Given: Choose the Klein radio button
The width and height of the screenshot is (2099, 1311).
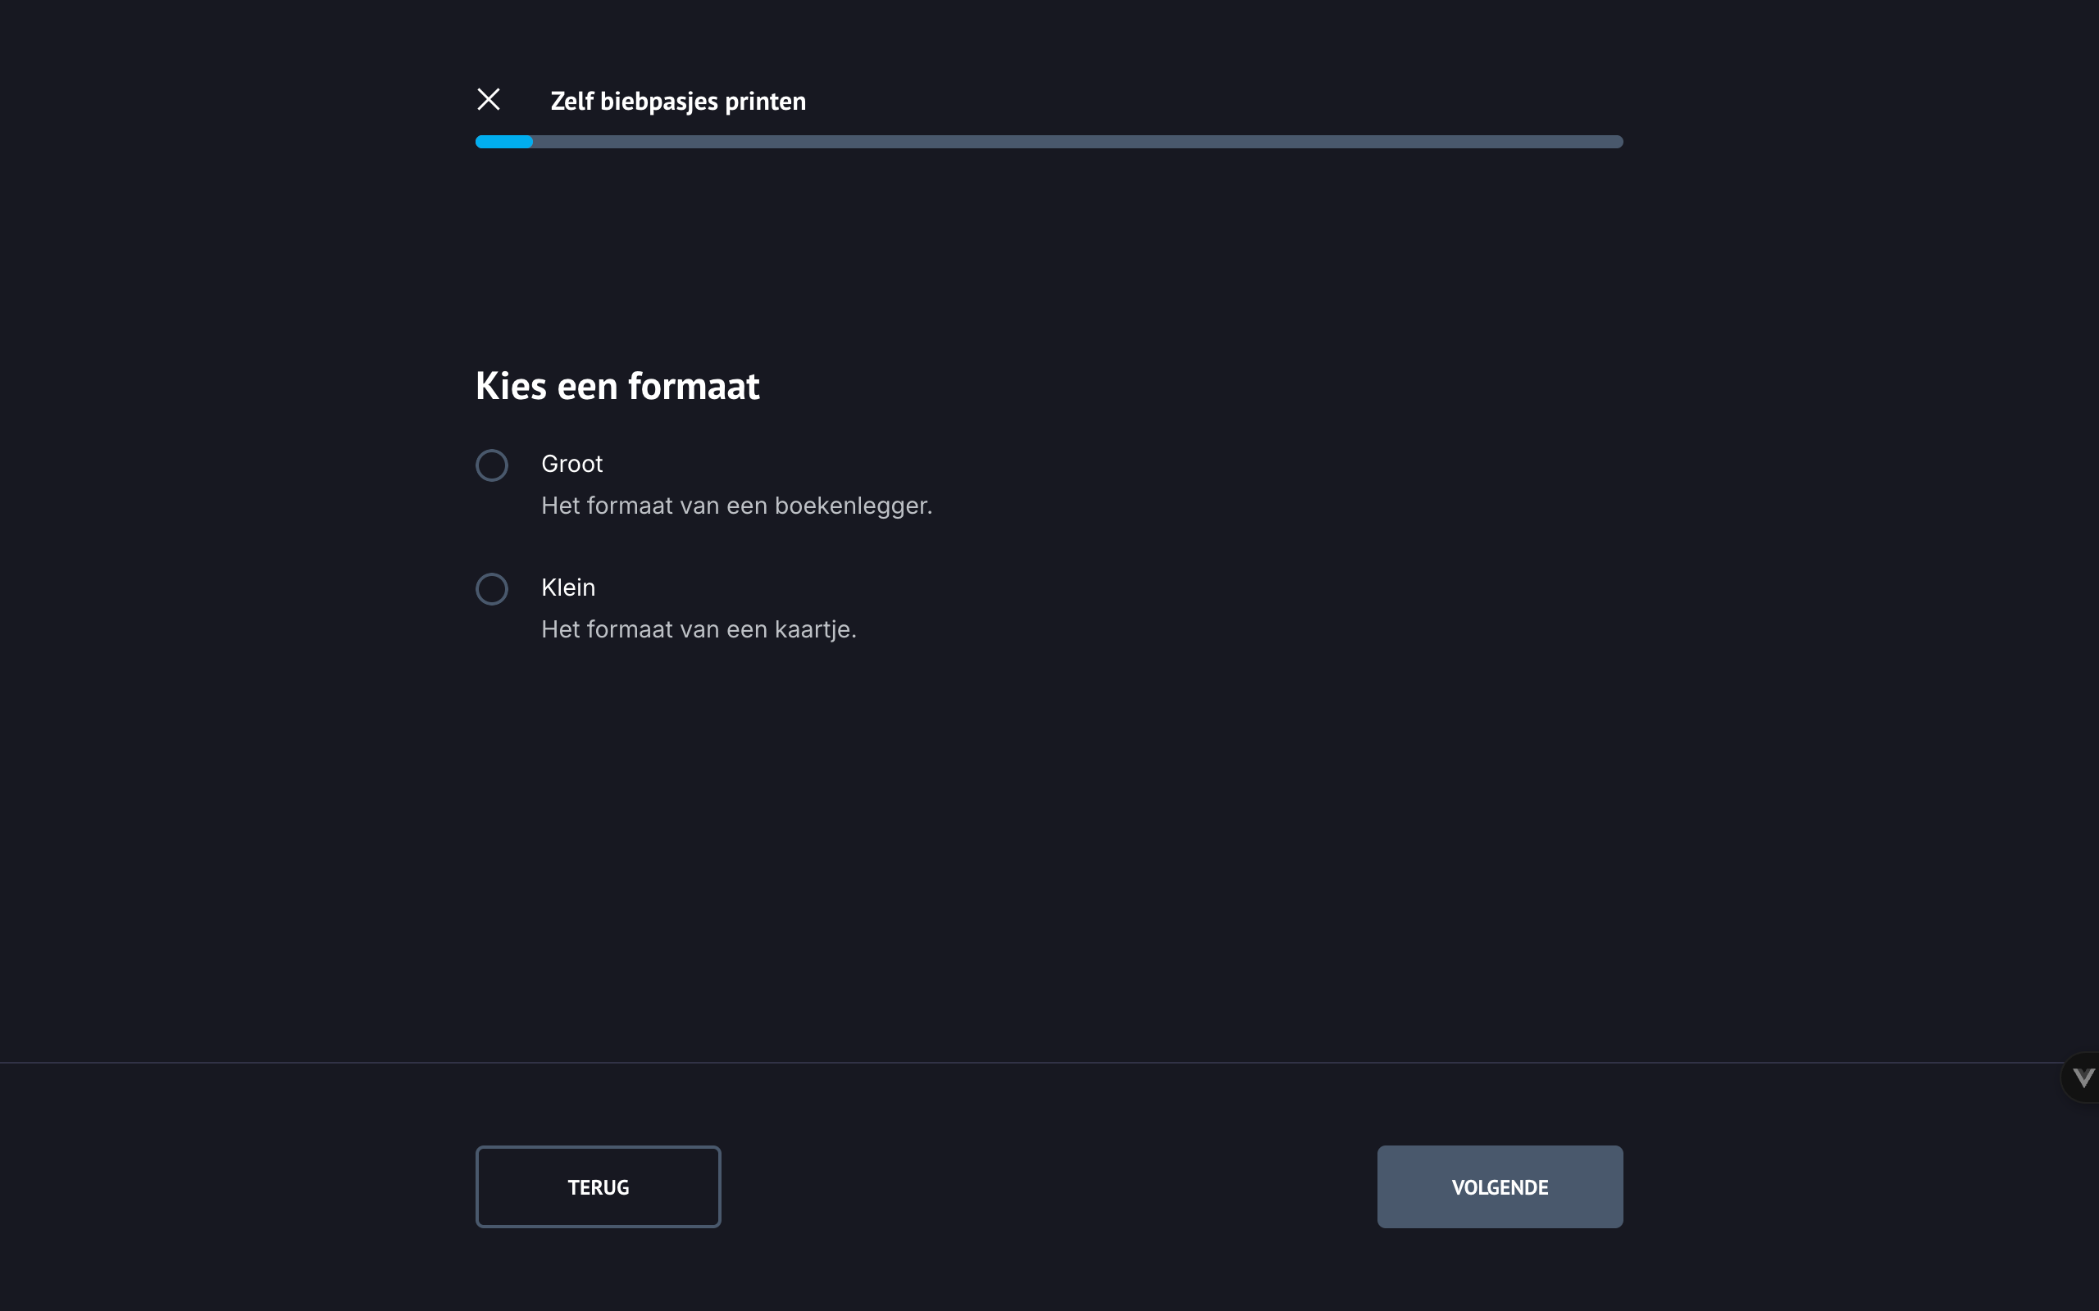Looking at the screenshot, I should coord(492,590).
